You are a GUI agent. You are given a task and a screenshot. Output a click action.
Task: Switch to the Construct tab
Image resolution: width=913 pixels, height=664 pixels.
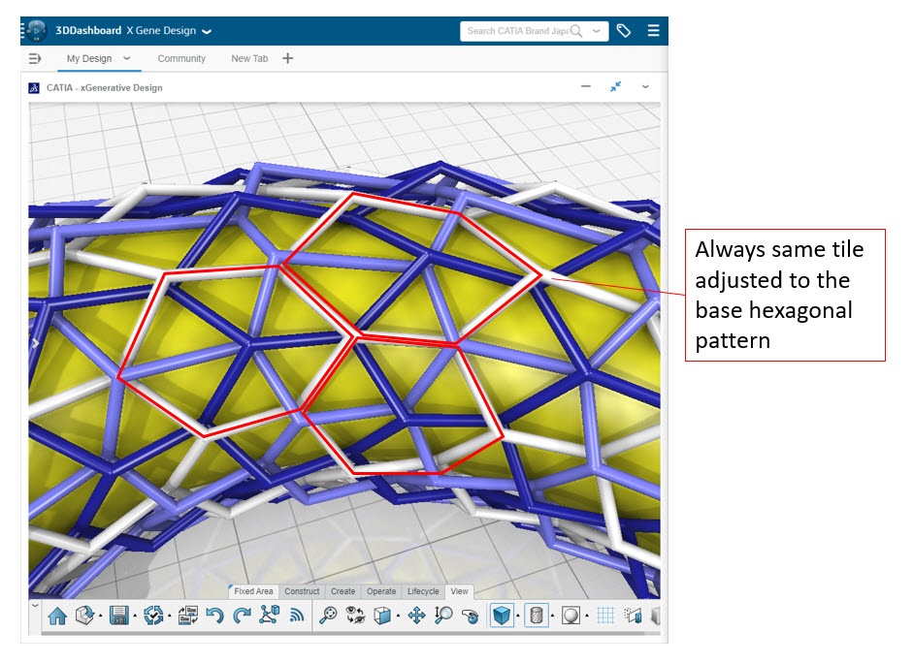302,591
